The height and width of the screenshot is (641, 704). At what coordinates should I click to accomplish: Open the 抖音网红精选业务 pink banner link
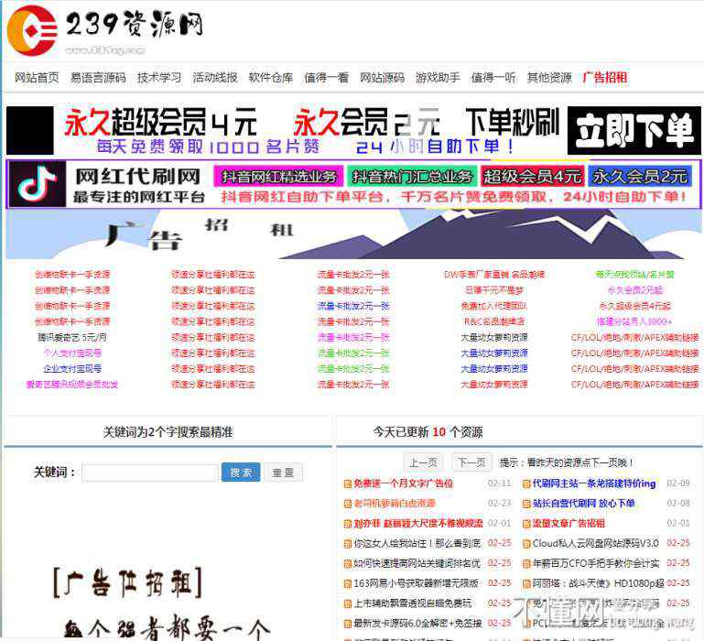(277, 177)
